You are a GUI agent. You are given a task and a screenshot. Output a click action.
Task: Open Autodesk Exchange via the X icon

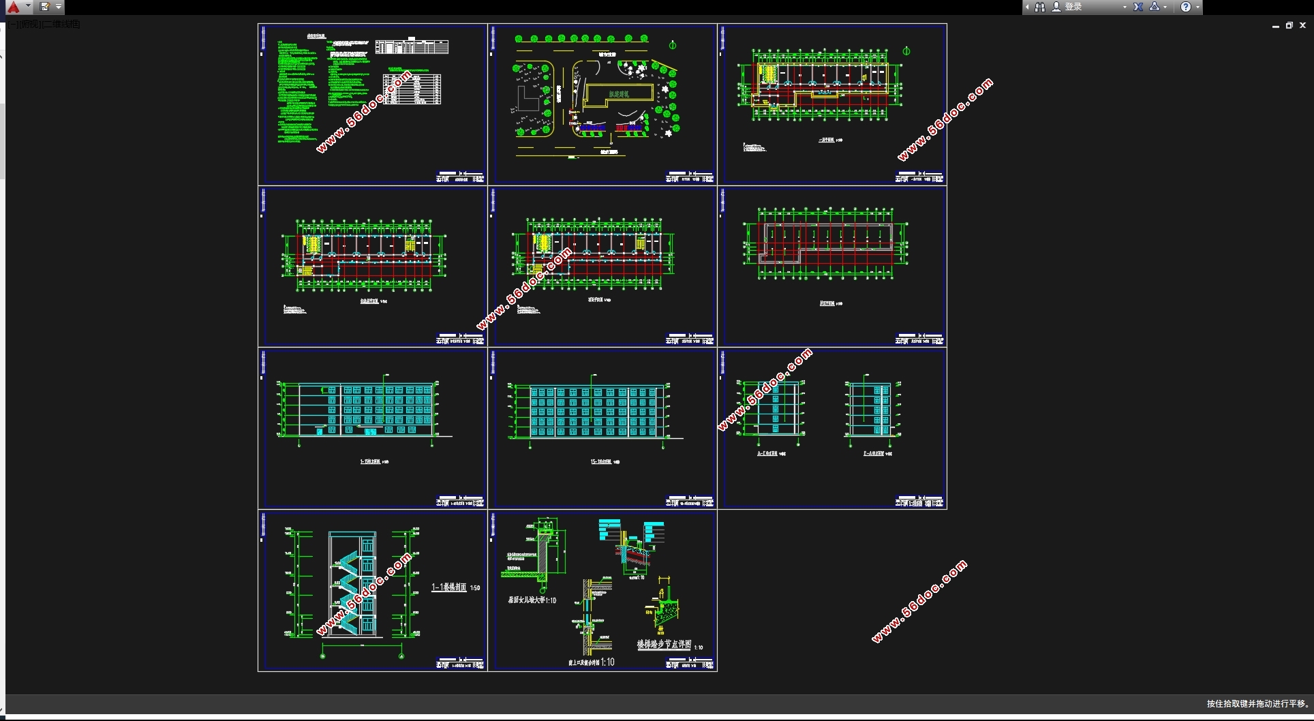click(x=1138, y=7)
